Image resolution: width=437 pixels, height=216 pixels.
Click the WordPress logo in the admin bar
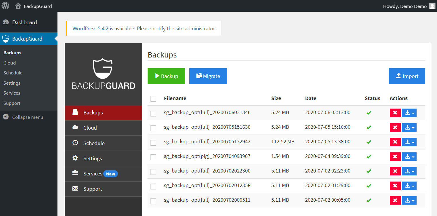tap(5, 6)
